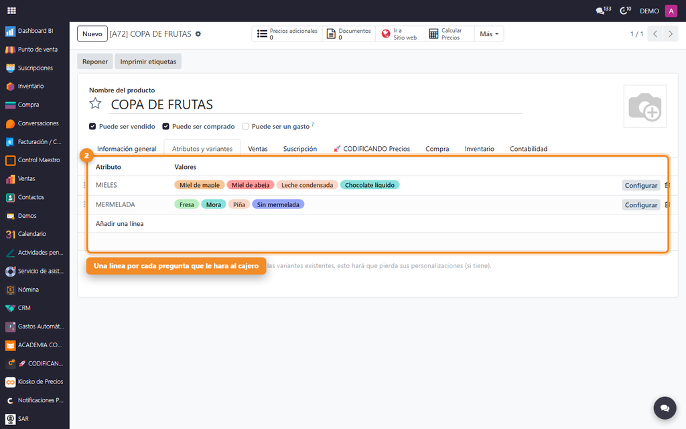This screenshot has height=429, width=686.
Task: Open SAR app icon
Action: coord(11,419)
